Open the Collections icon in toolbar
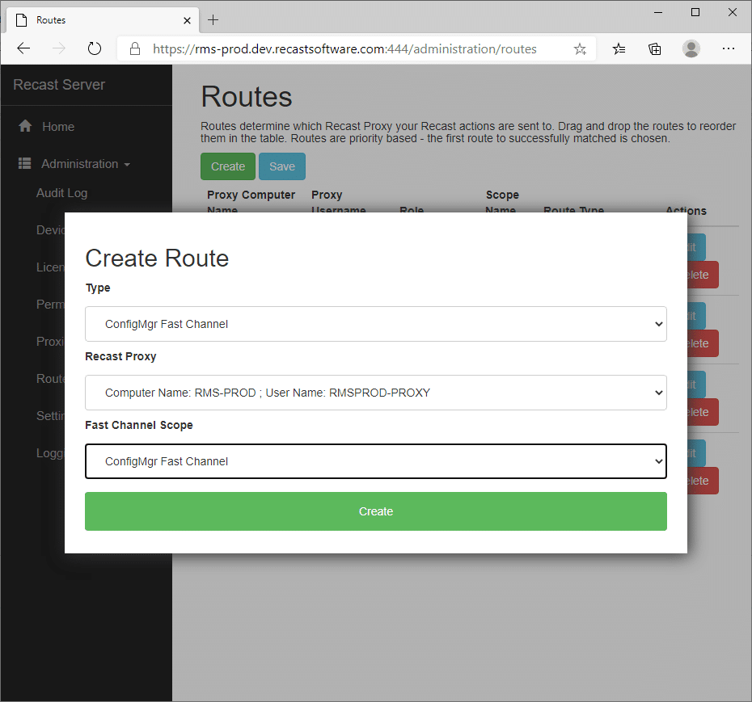 click(x=655, y=48)
